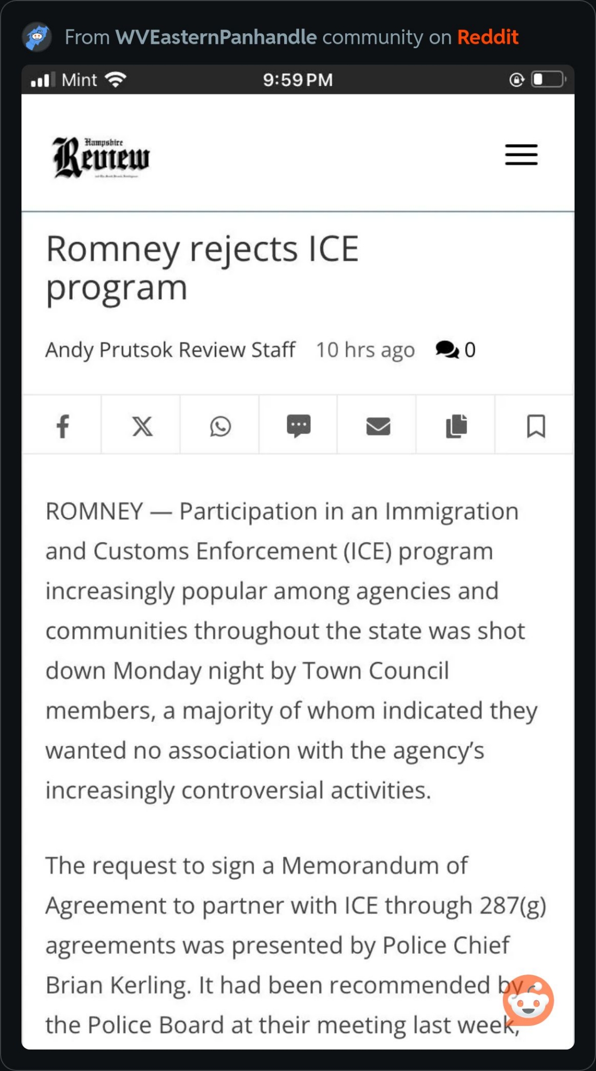Tap the battery indicator in status bar
The width and height of the screenshot is (596, 1071).
548,80
